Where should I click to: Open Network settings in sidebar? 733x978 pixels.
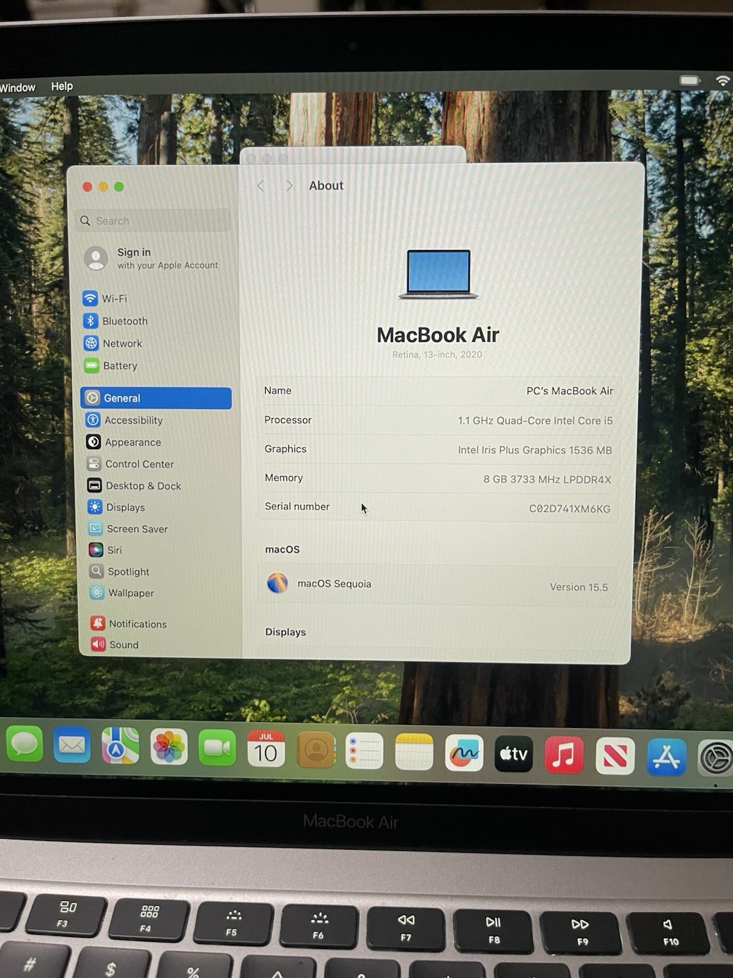113,344
